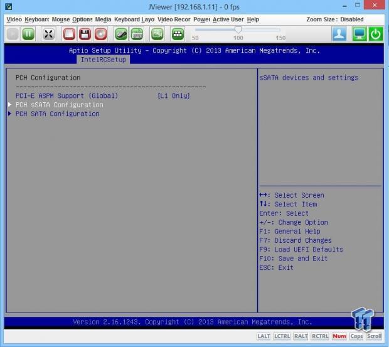Click 'F10: Save and Exit' hint

coord(294,259)
